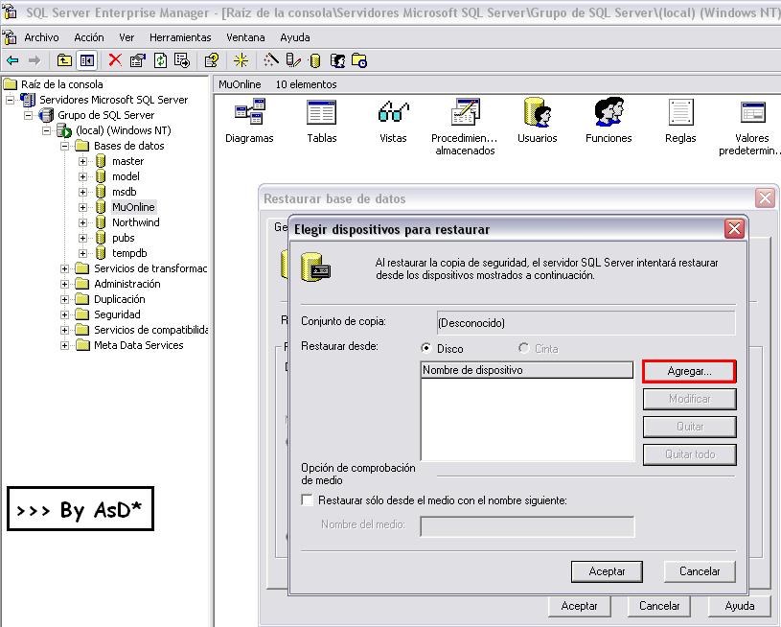This screenshot has height=627, width=781.
Task: Open the Herramientas menu
Action: click(180, 37)
